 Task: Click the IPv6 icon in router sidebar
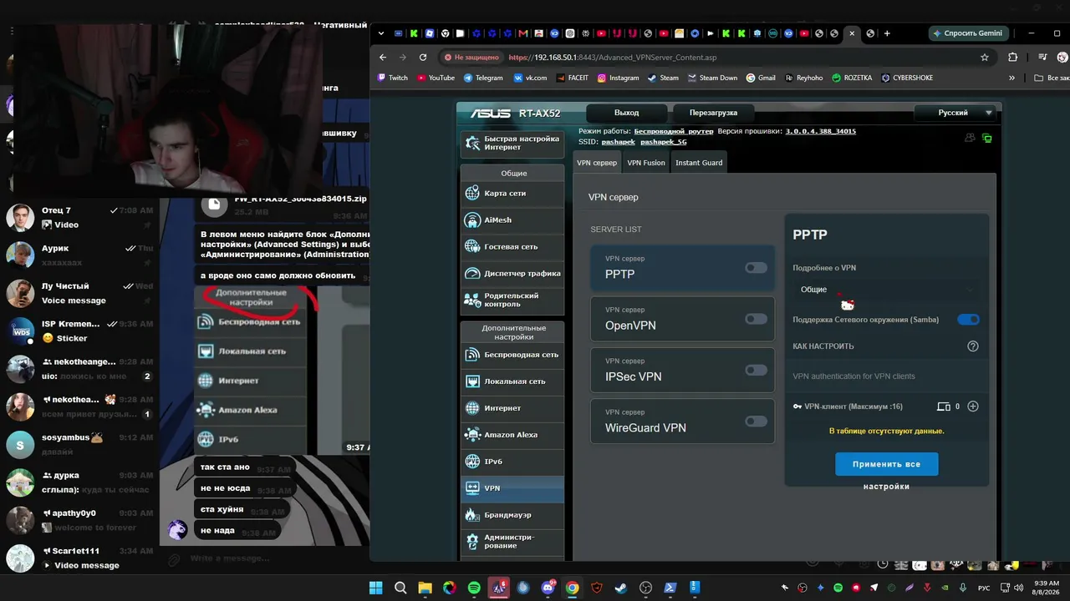471,462
